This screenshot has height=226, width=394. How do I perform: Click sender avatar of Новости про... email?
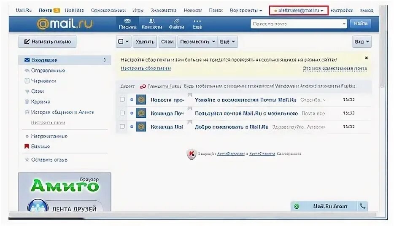pyautogui.click(x=141, y=100)
